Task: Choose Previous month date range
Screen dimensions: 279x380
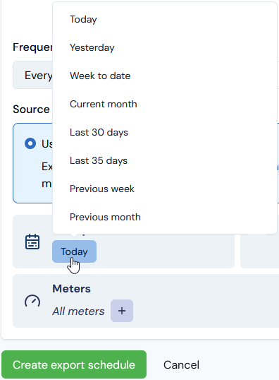Action: click(165, 217)
